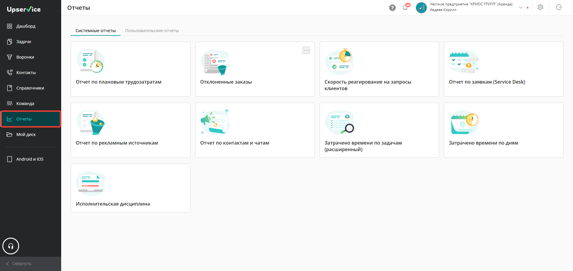Viewport: 573px width, 271px height.
Task: Click the advertising sources report illustration
Action: pos(91,123)
